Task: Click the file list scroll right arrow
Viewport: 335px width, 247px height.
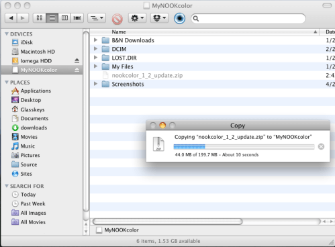Action: [332, 221]
